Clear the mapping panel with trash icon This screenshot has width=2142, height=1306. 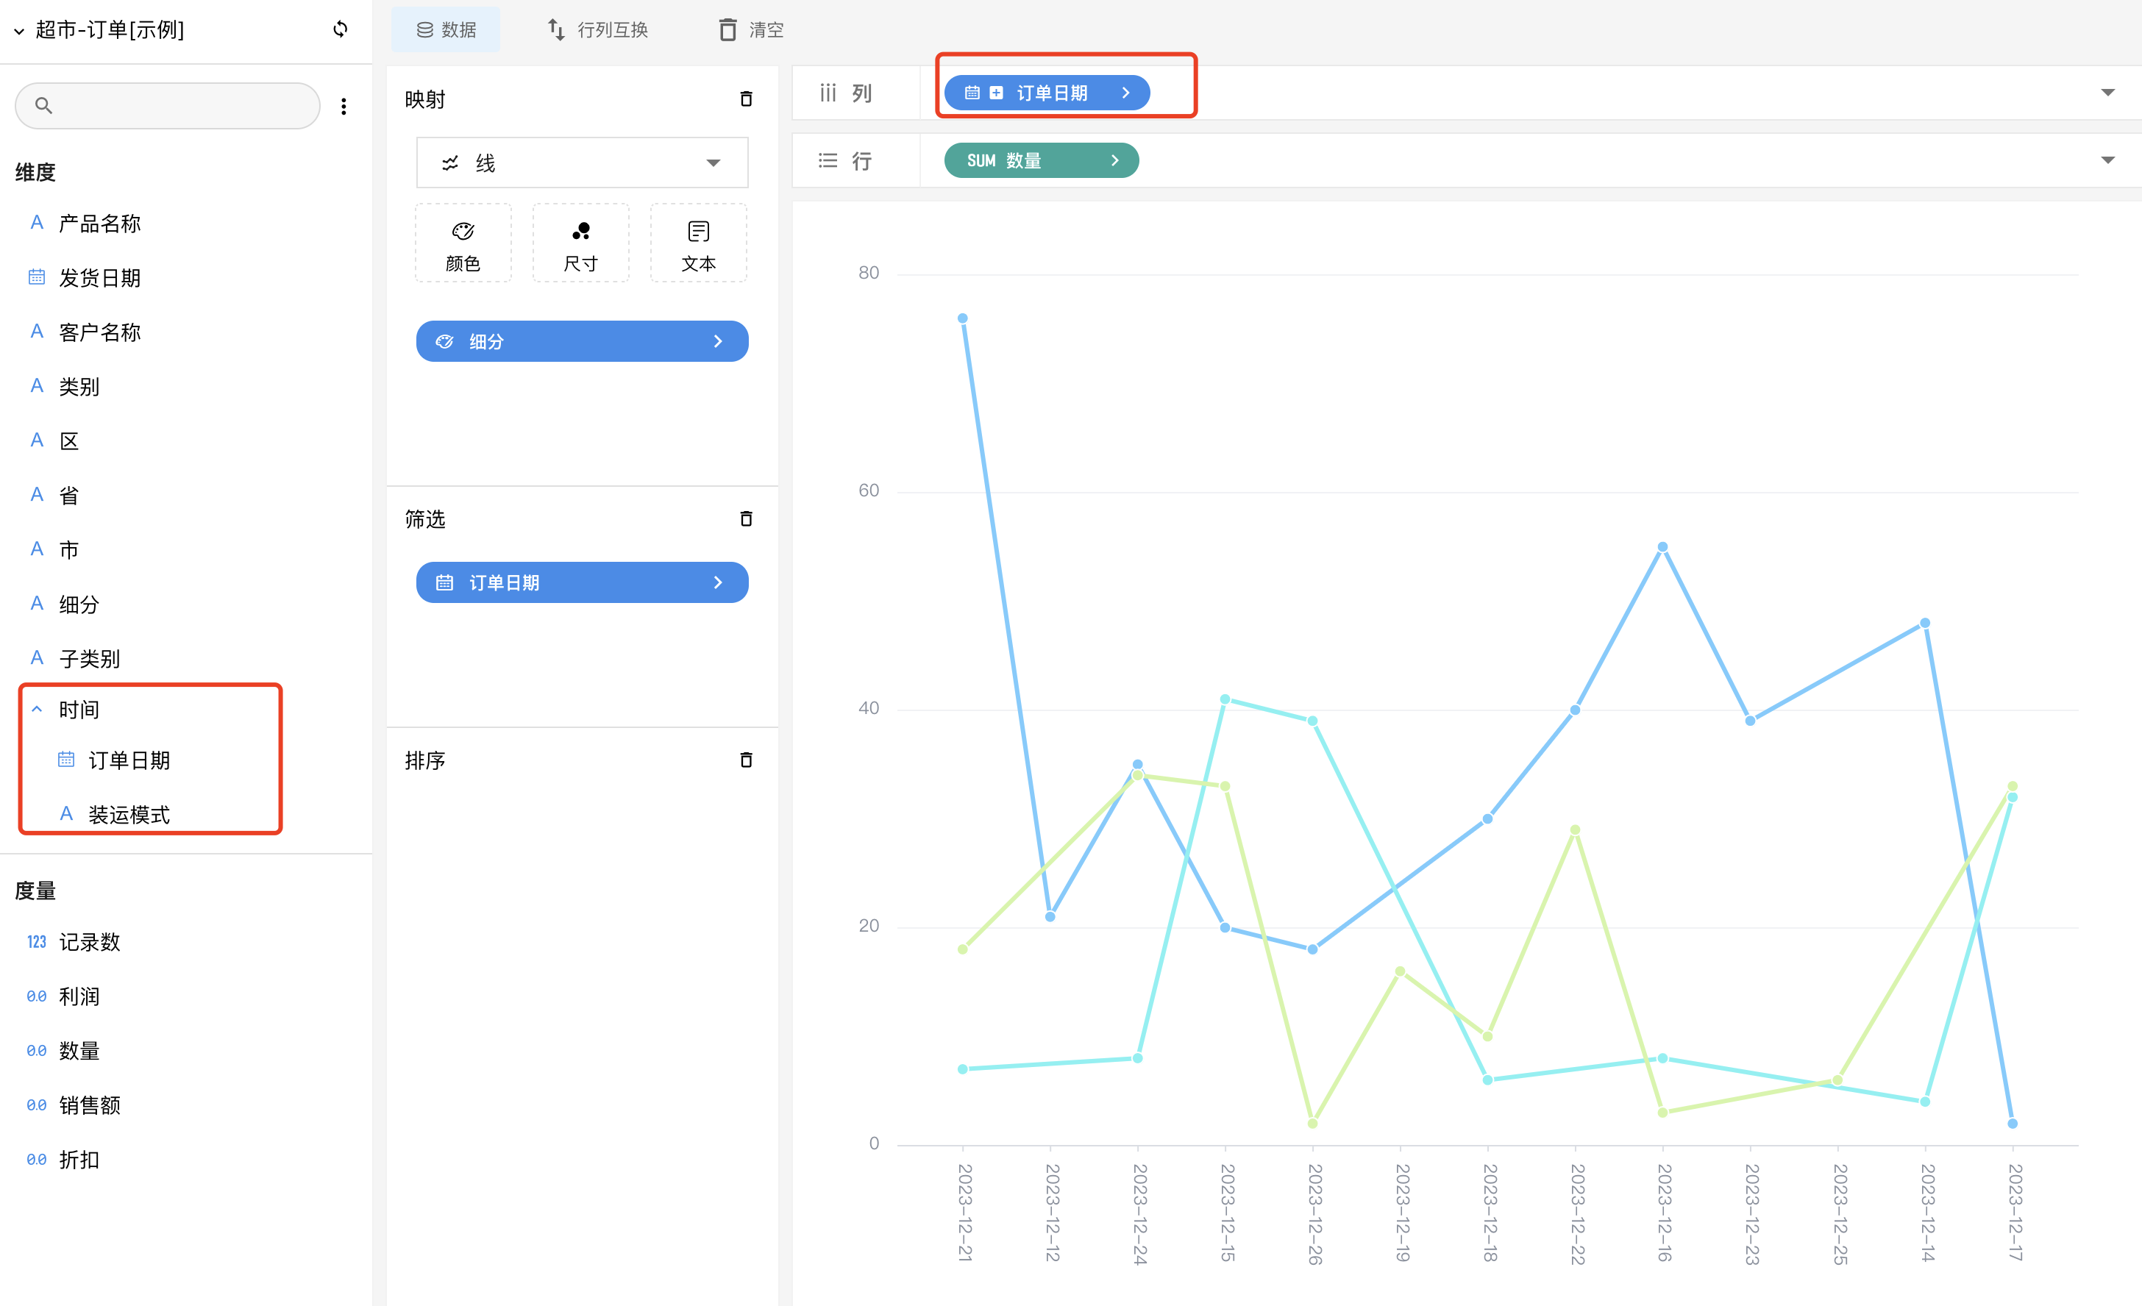tap(745, 99)
